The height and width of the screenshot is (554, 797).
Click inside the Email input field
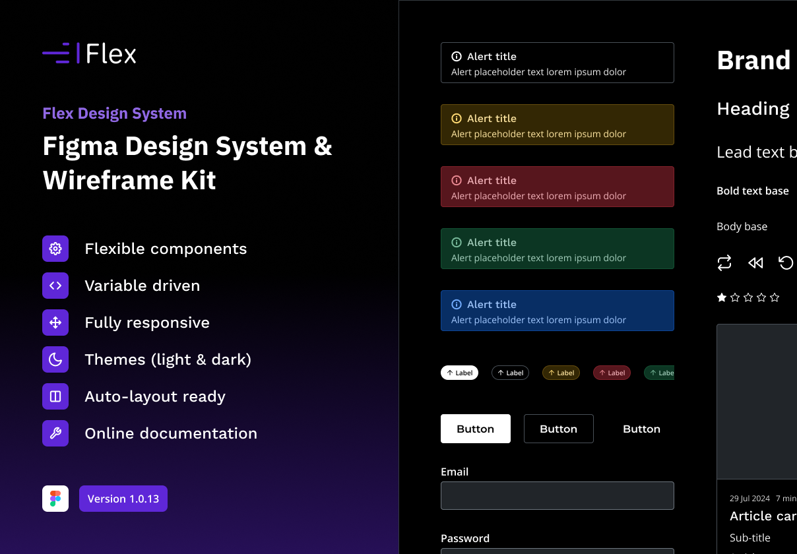click(557, 495)
